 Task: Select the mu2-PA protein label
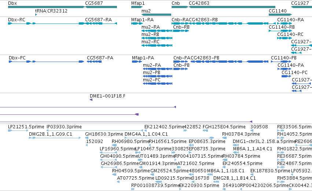point(152,65)
